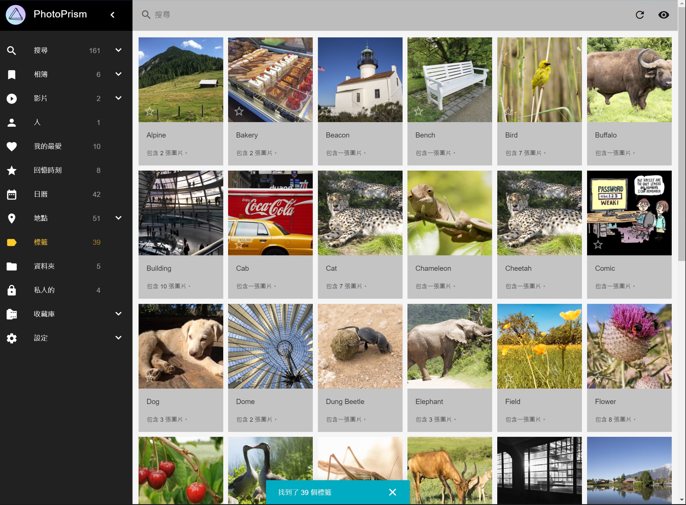Click the 161 count beside 搜尋
This screenshot has width=686, height=505.
[94, 50]
